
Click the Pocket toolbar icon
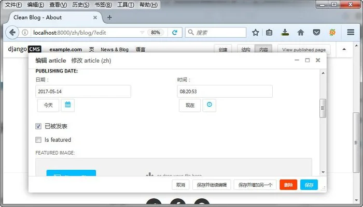point(316,32)
